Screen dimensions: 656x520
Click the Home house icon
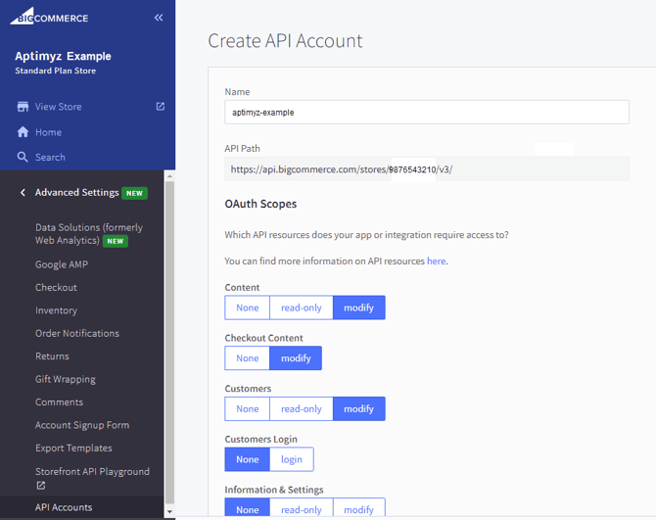tap(23, 132)
